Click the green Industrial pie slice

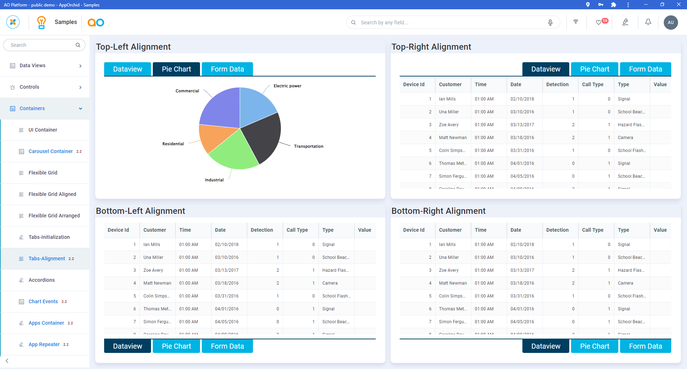[233, 153]
